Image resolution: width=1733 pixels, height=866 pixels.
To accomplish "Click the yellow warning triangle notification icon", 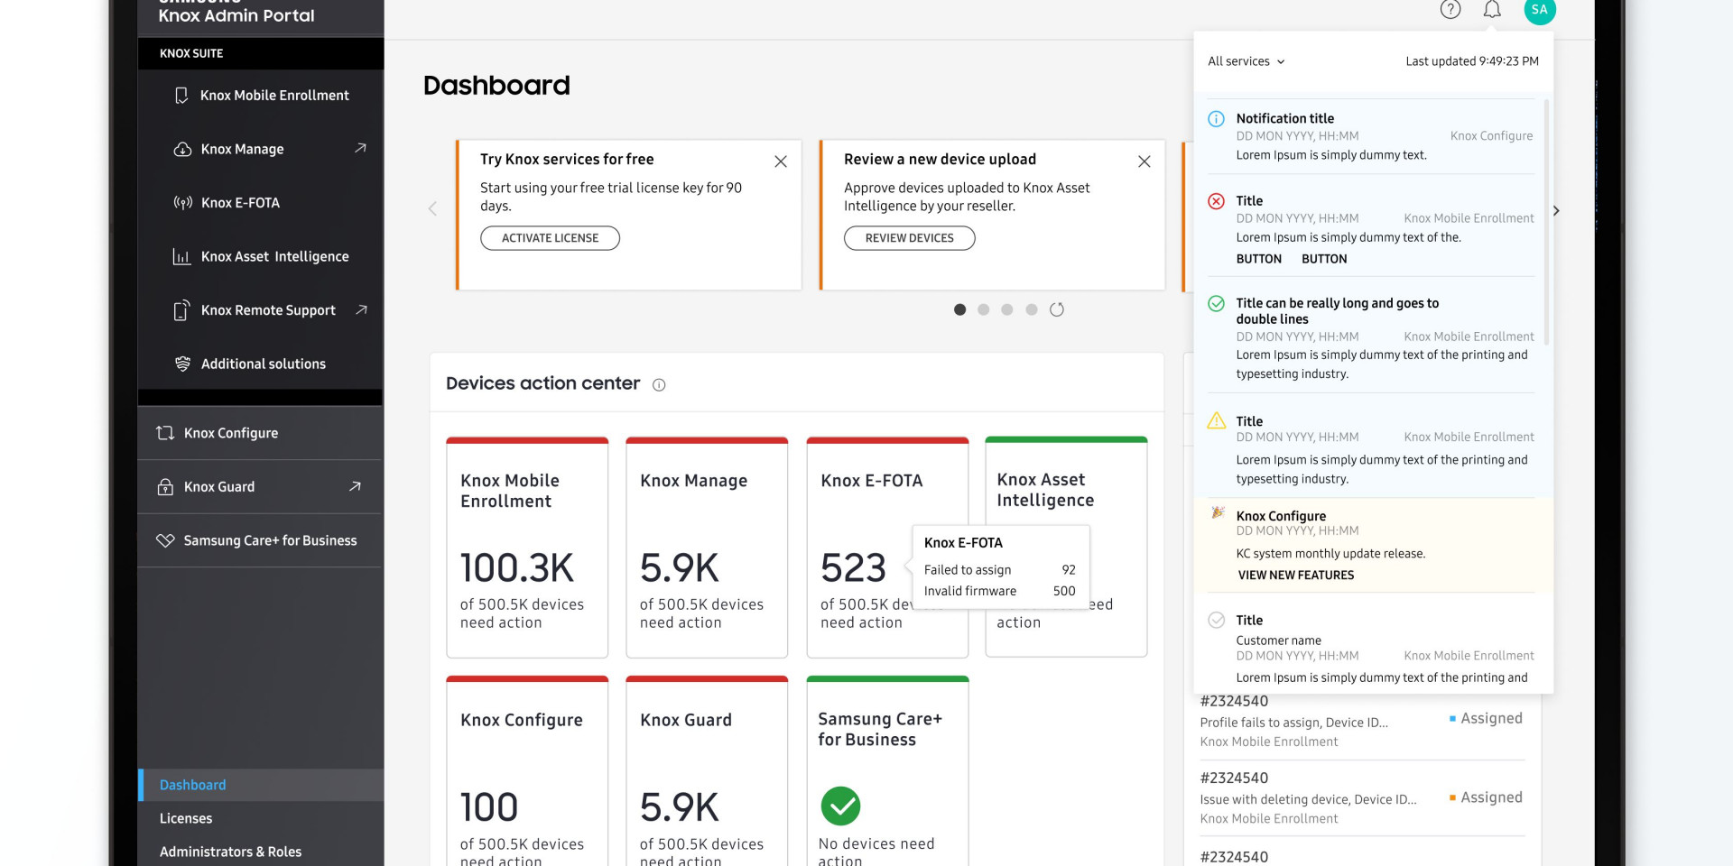I will pyautogui.click(x=1216, y=420).
